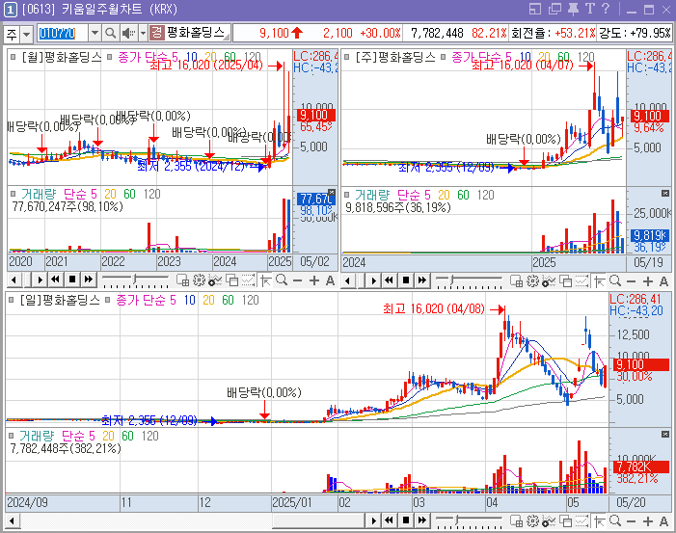
Task: Click magnifier zoom icon in daily chart toolbar
Action: pos(615,520)
